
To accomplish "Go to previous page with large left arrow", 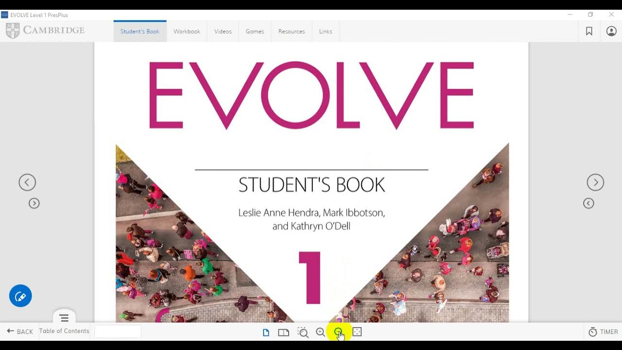I will tap(27, 182).
